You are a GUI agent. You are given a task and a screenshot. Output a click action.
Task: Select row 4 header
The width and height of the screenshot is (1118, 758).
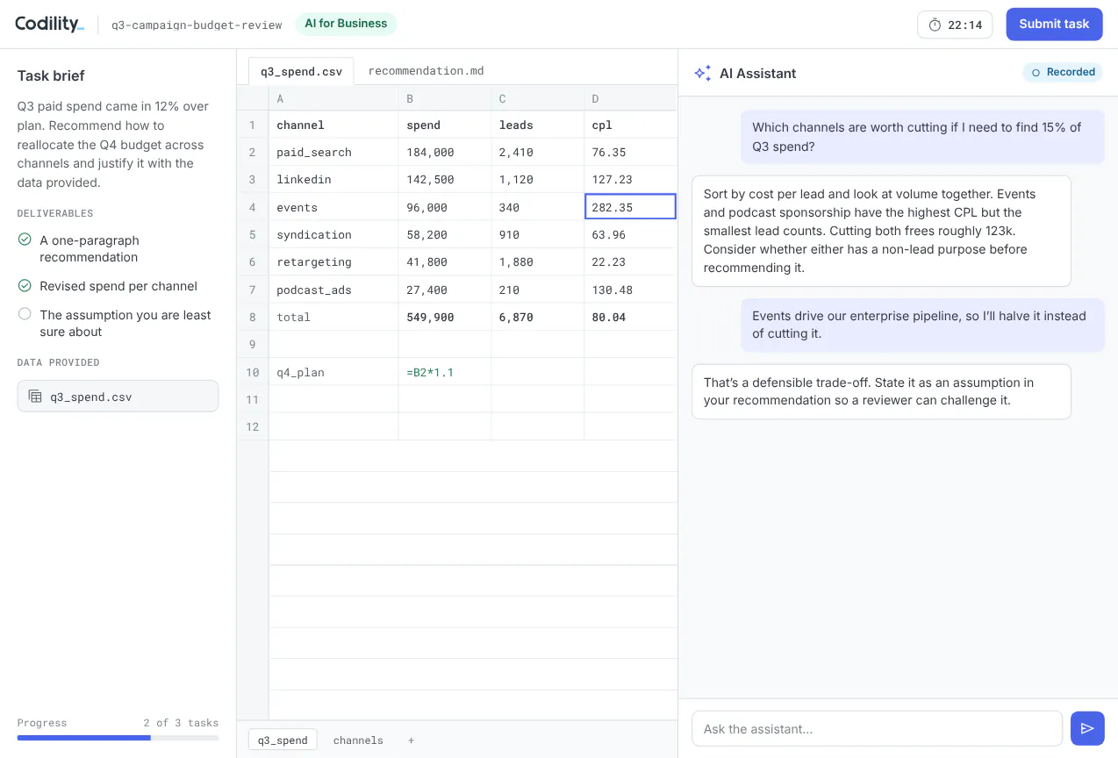point(253,207)
